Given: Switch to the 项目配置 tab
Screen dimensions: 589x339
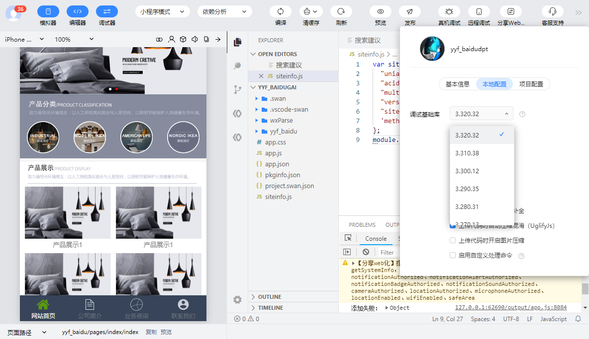Looking at the screenshot, I should click(x=531, y=84).
